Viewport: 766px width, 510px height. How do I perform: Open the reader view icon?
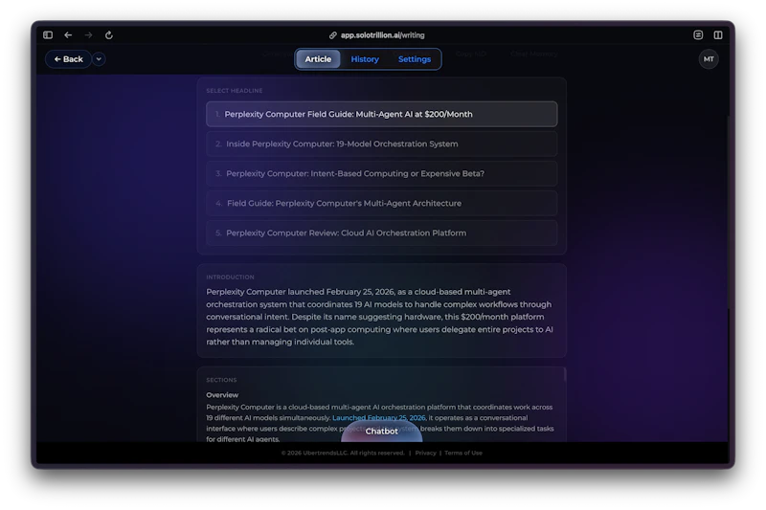[698, 34]
